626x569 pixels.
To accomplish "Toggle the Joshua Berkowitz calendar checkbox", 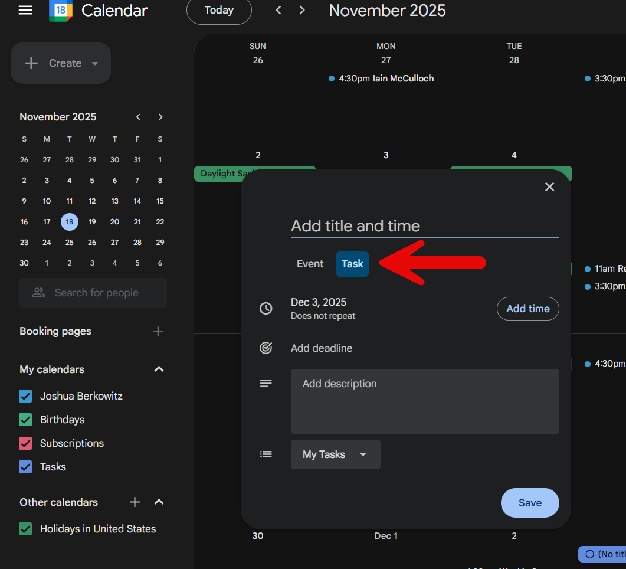I will [x=25, y=396].
